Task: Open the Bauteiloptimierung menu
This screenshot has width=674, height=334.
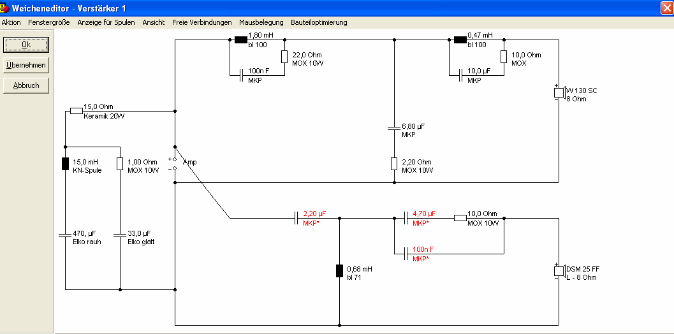Action: (x=319, y=22)
